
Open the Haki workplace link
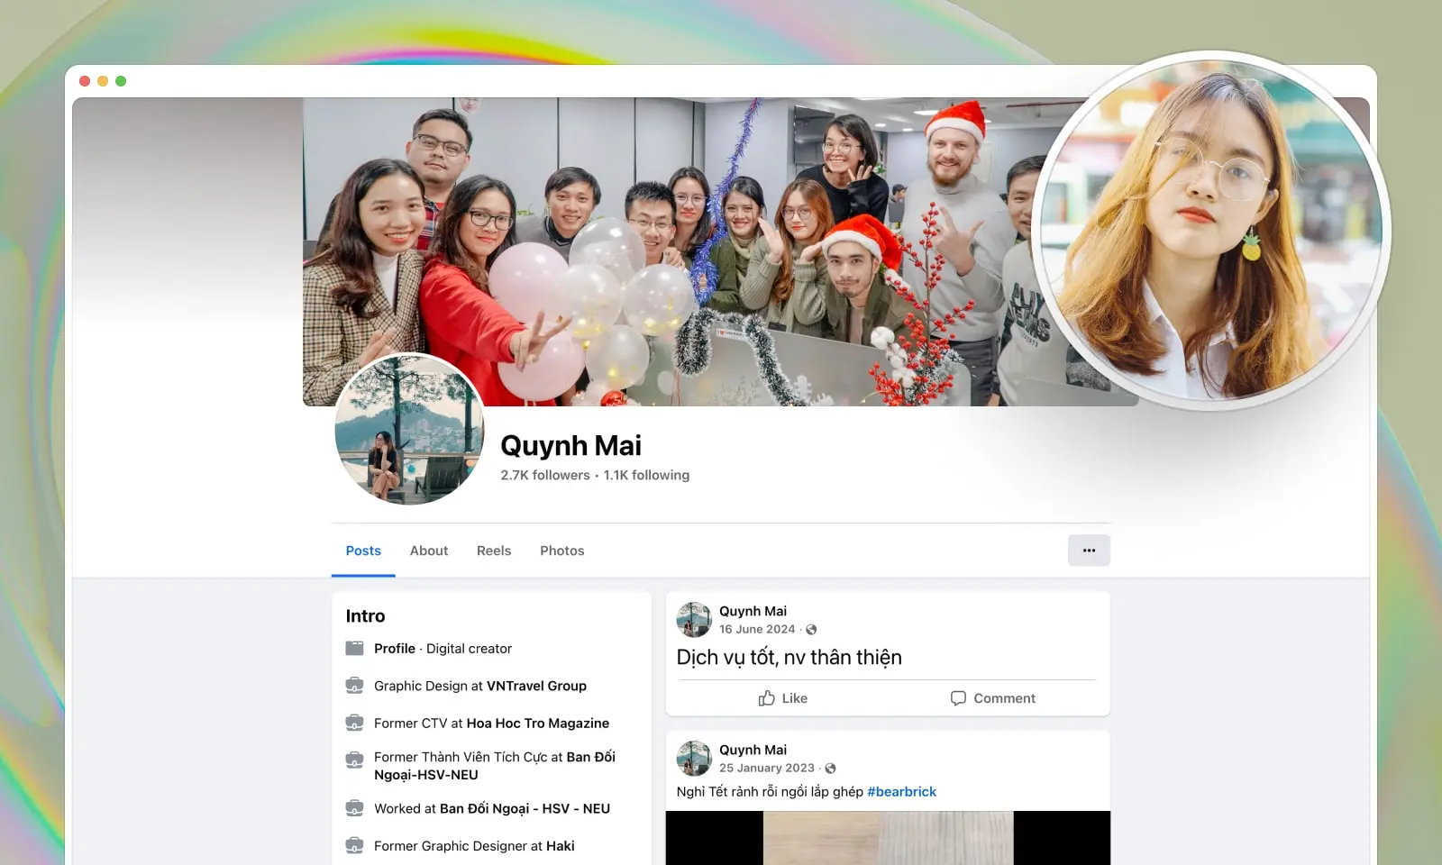(560, 846)
